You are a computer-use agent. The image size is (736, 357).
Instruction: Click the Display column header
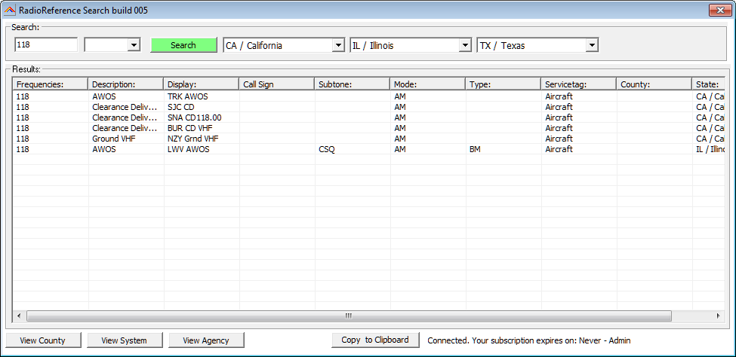tap(202, 84)
